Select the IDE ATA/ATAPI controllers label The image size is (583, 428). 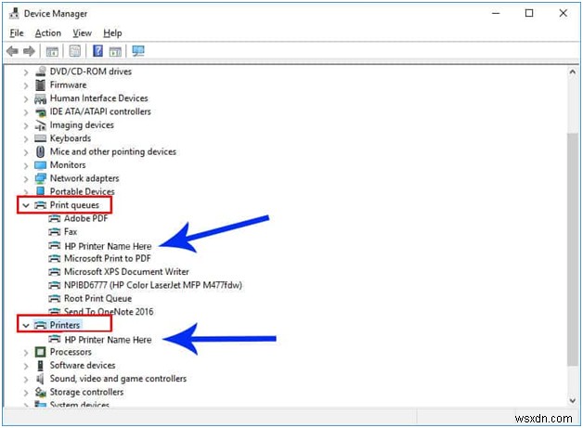pos(100,111)
